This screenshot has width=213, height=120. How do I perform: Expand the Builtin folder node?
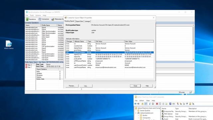point(138,115)
